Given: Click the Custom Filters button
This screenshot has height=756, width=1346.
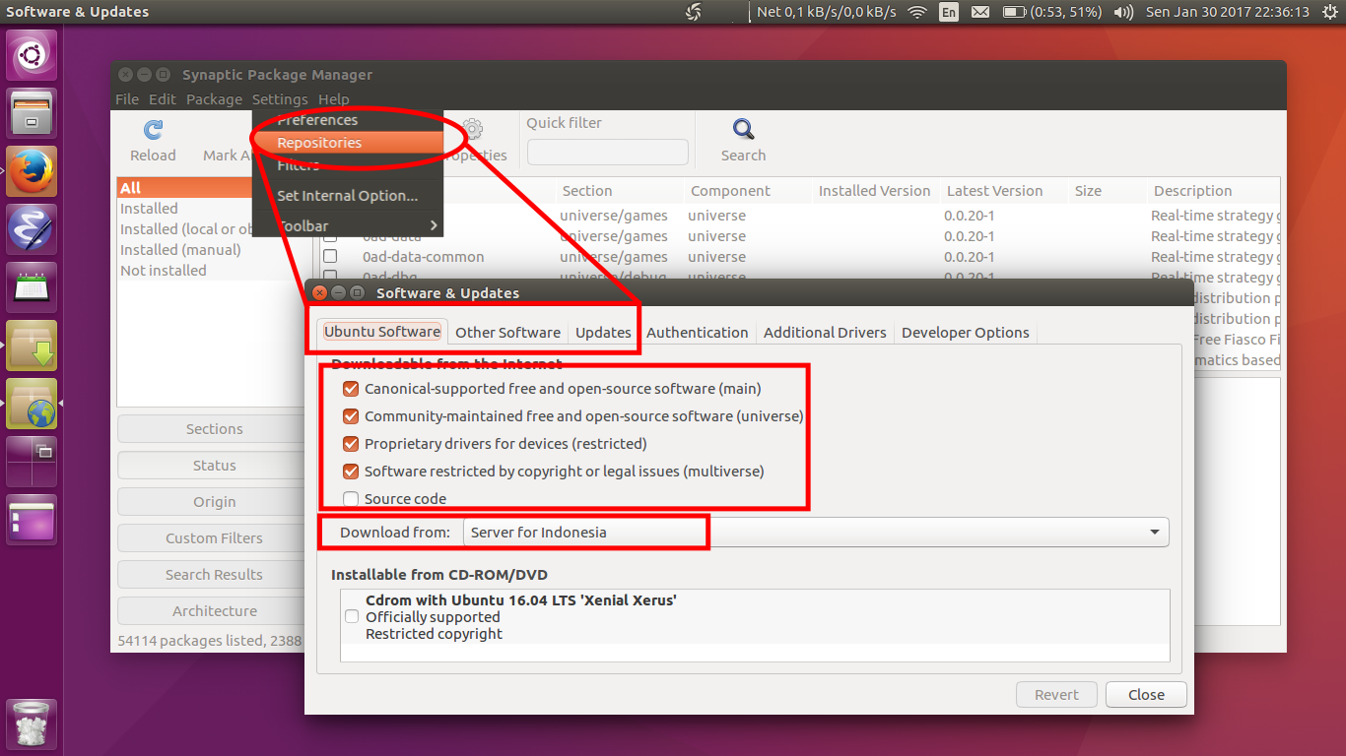Looking at the screenshot, I should [x=214, y=538].
